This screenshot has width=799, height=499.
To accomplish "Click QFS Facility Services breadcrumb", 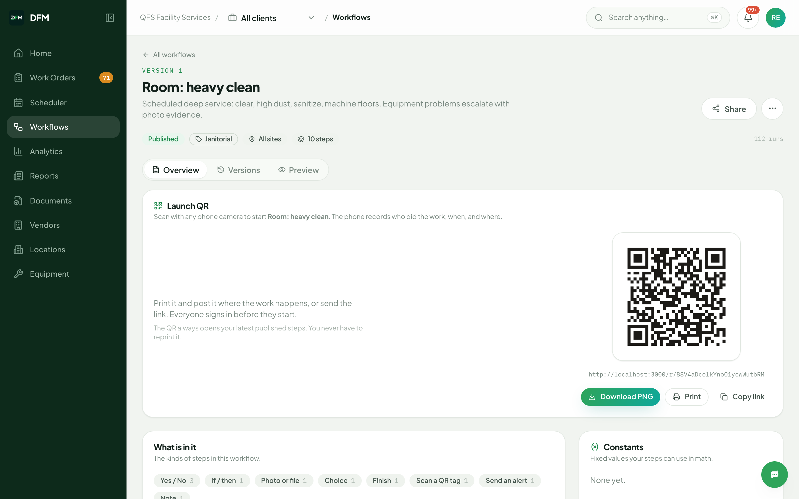I will [x=175, y=17].
